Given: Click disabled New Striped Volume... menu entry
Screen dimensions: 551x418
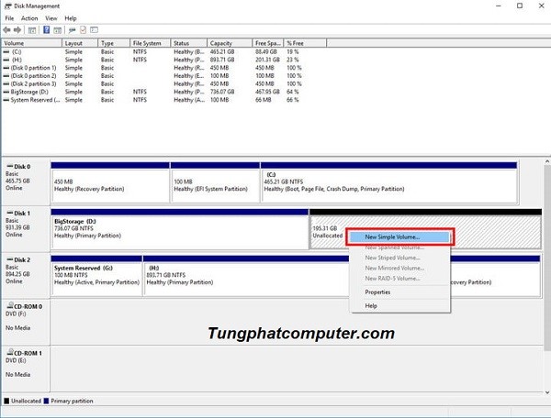Looking at the screenshot, I should [399, 258].
